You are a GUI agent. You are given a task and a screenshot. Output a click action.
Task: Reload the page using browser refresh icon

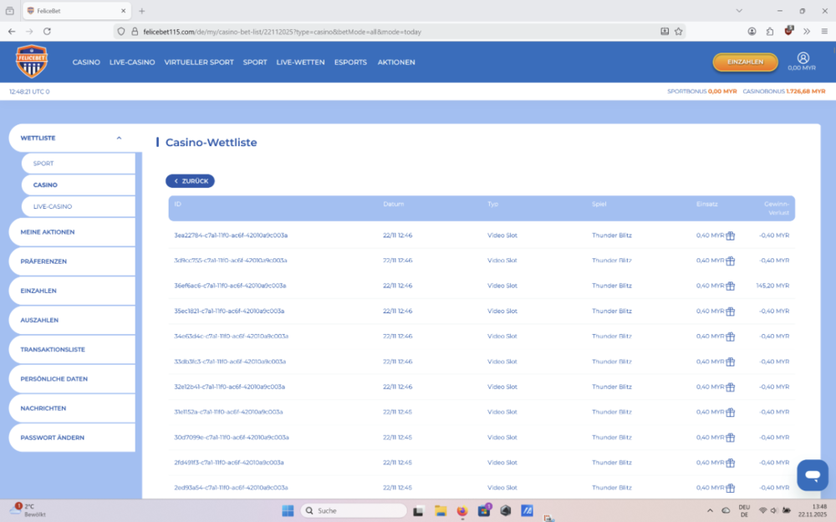47,31
